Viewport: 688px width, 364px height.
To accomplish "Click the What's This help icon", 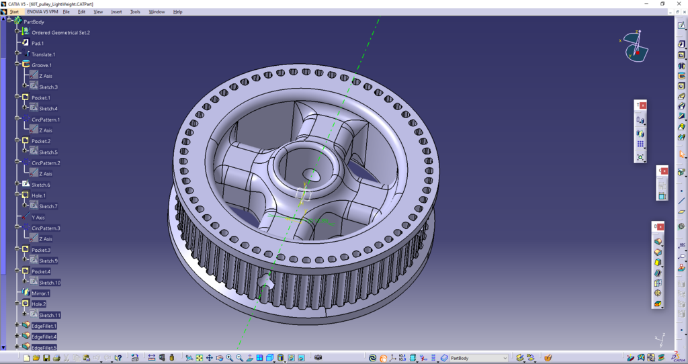I will 118,358.
